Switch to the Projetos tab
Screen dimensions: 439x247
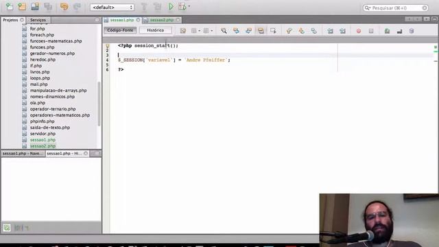click(x=10, y=20)
